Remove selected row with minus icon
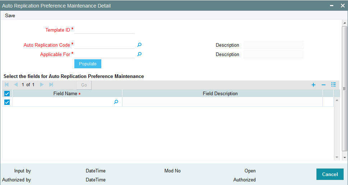Image resolution: width=348 pixels, height=185 pixels. (324, 85)
